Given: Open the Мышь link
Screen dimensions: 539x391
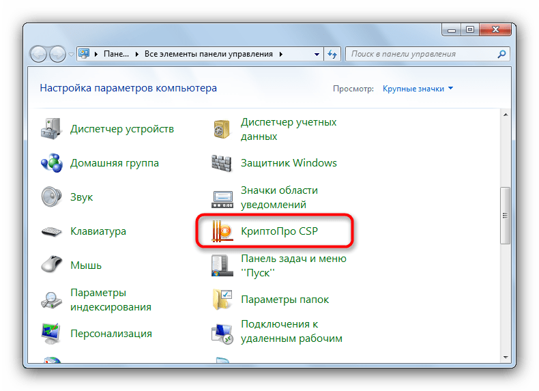Looking at the screenshot, I should click(86, 265).
